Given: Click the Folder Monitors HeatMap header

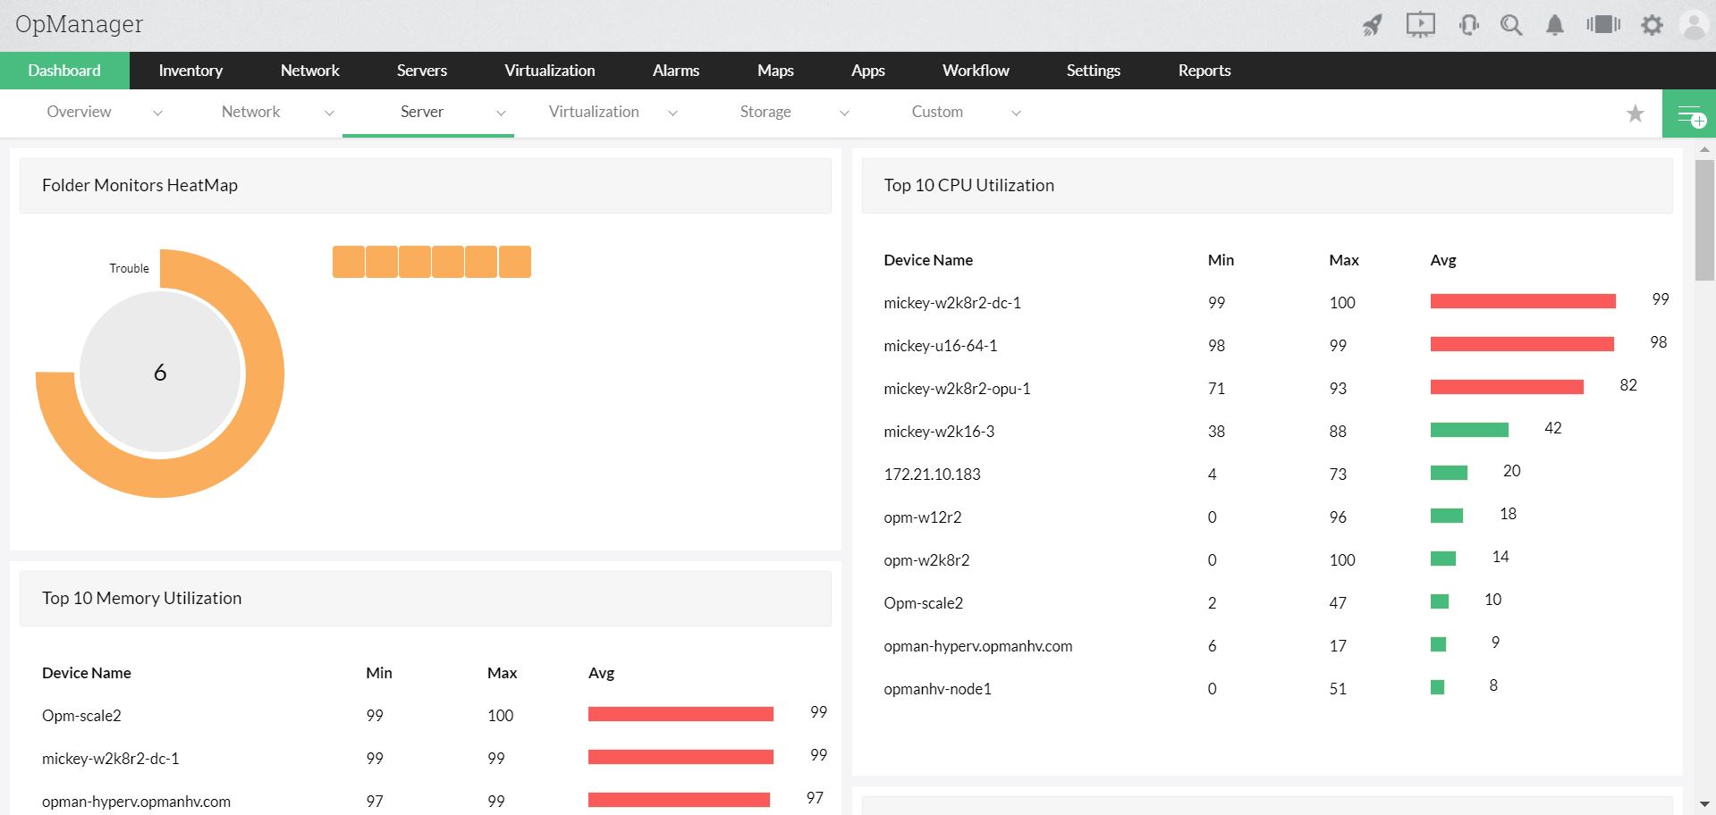Looking at the screenshot, I should 426,186.
